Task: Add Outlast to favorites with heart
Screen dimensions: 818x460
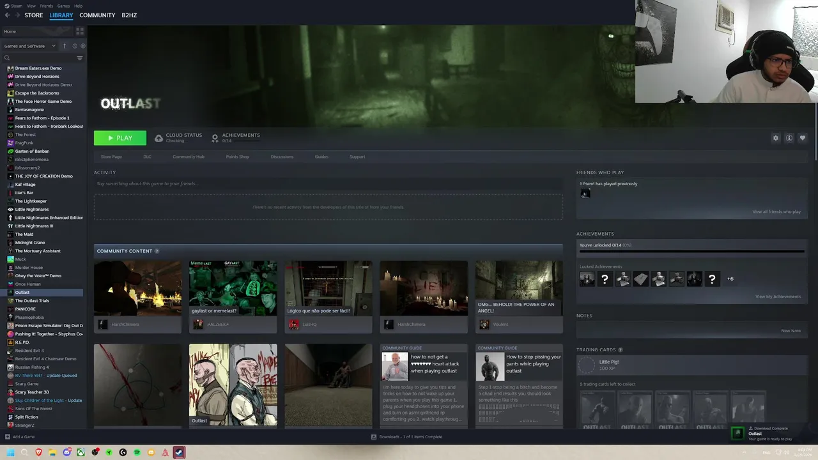Action: click(803, 138)
